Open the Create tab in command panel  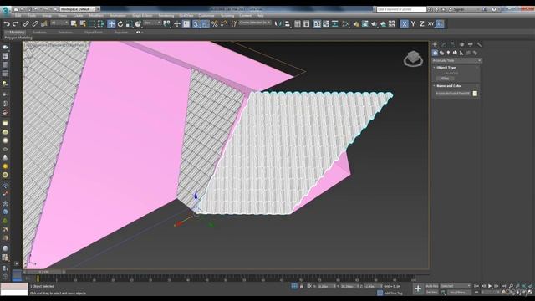tap(435, 44)
